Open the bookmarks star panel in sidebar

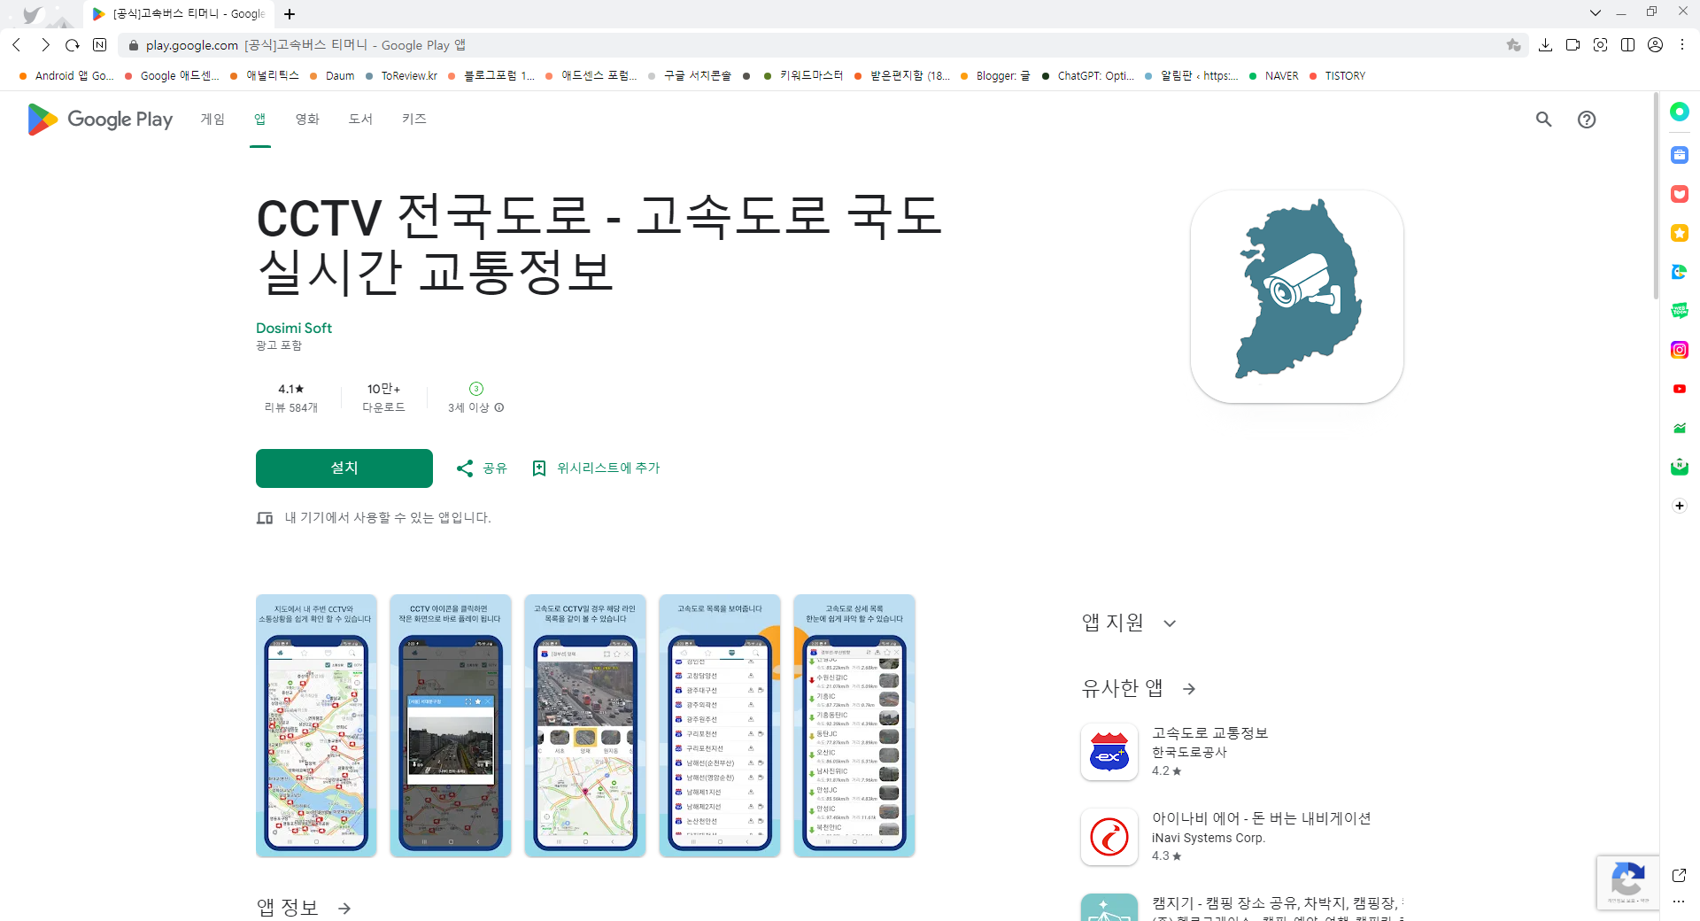point(1680,233)
